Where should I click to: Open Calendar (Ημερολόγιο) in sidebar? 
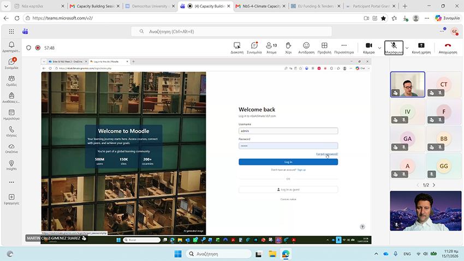pyautogui.click(x=11, y=114)
